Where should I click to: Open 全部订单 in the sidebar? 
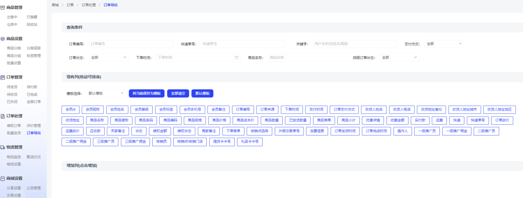(34, 102)
